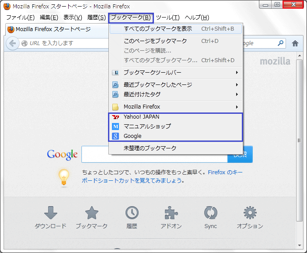Open the ブックマーク star icon on start page
Screen dimensions: 307x253
click(92, 213)
